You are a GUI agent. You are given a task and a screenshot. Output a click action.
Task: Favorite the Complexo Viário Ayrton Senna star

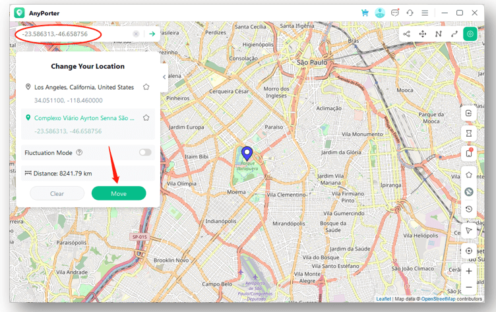click(146, 117)
